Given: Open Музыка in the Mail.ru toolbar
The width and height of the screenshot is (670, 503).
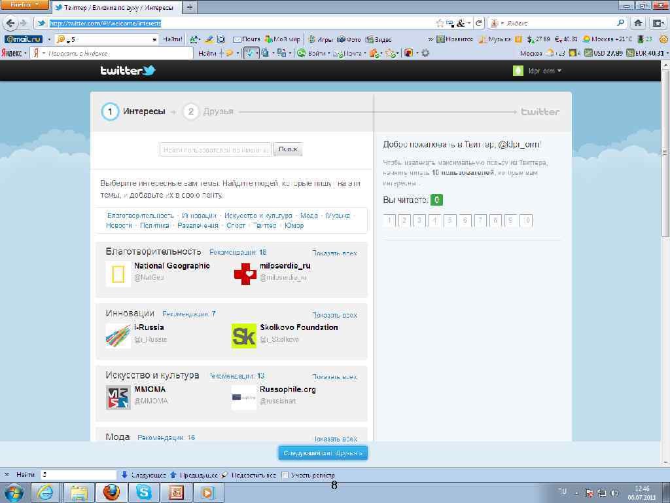Looking at the screenshot, I should (495, 39).
